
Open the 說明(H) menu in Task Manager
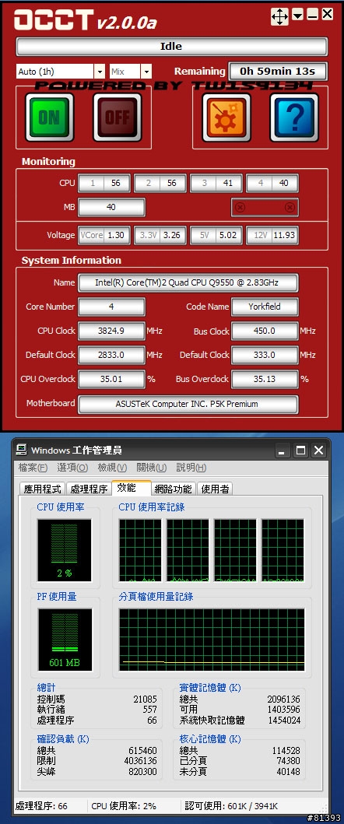click(191, 468)
